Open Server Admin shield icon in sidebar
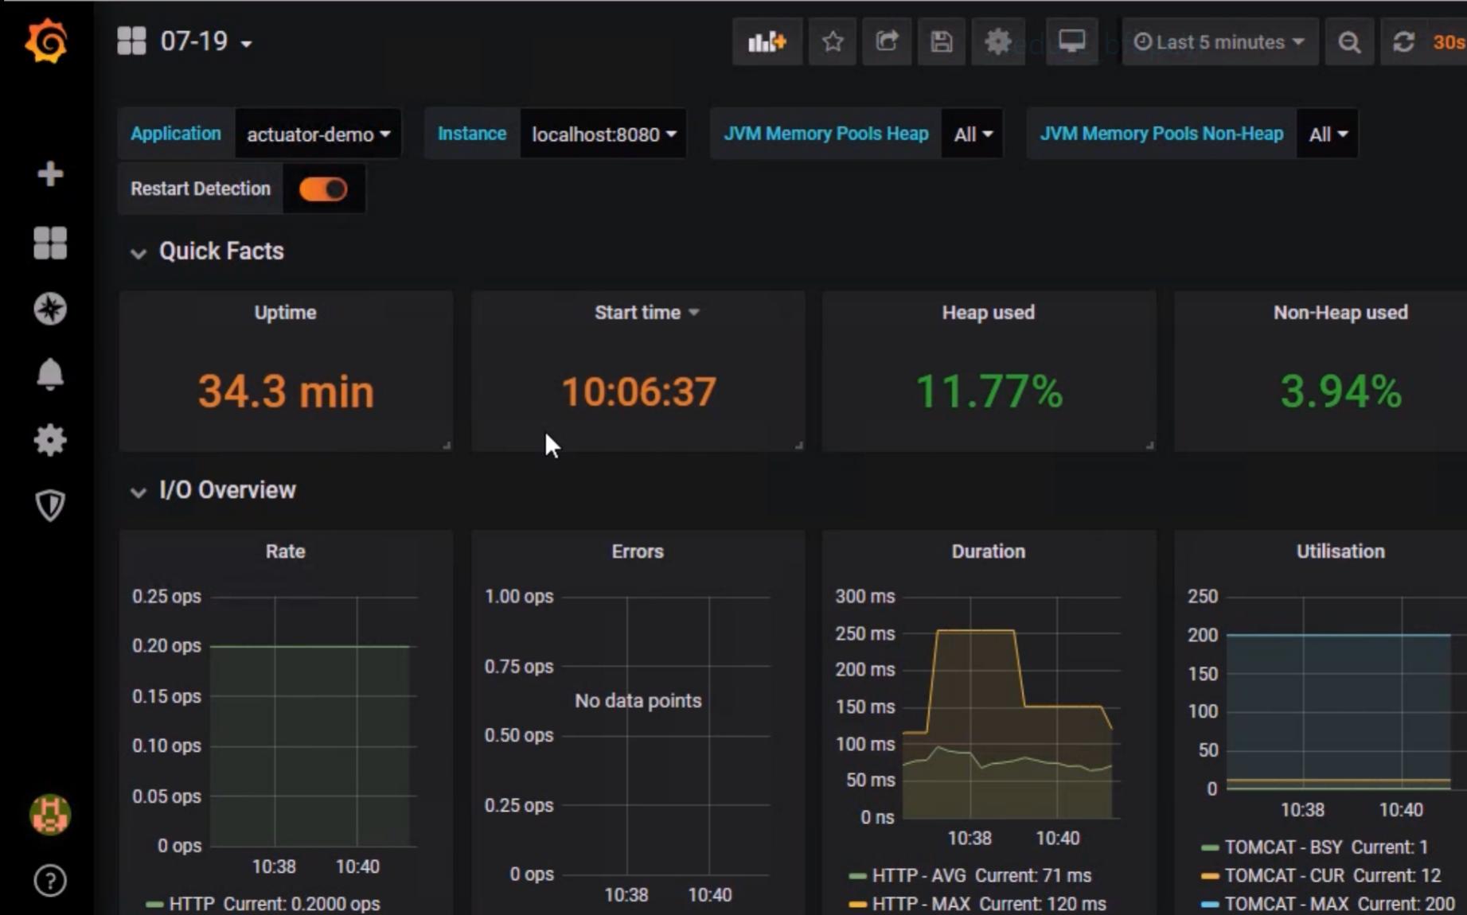 [x=50, y=505]
